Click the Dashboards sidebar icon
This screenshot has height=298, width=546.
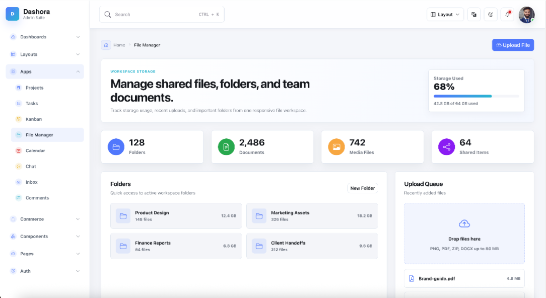[x=13, y=37]
